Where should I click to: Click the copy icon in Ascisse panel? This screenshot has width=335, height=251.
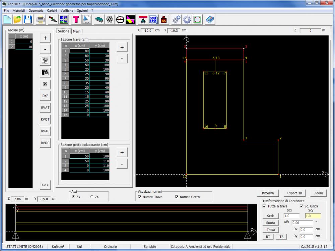pyautogui.click(x=45, y=61)
